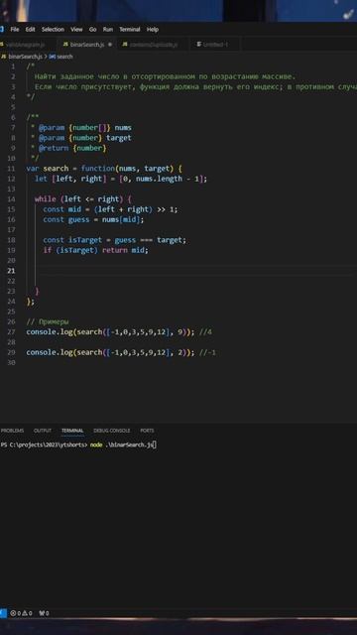Open the Ports panel tab
The image size is (357, 635).
click(x=147, y=431)
